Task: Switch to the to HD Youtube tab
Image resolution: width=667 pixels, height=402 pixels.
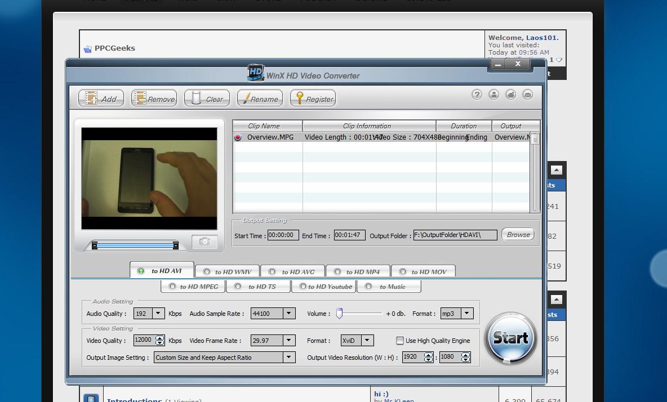Action: pos(324,287)
